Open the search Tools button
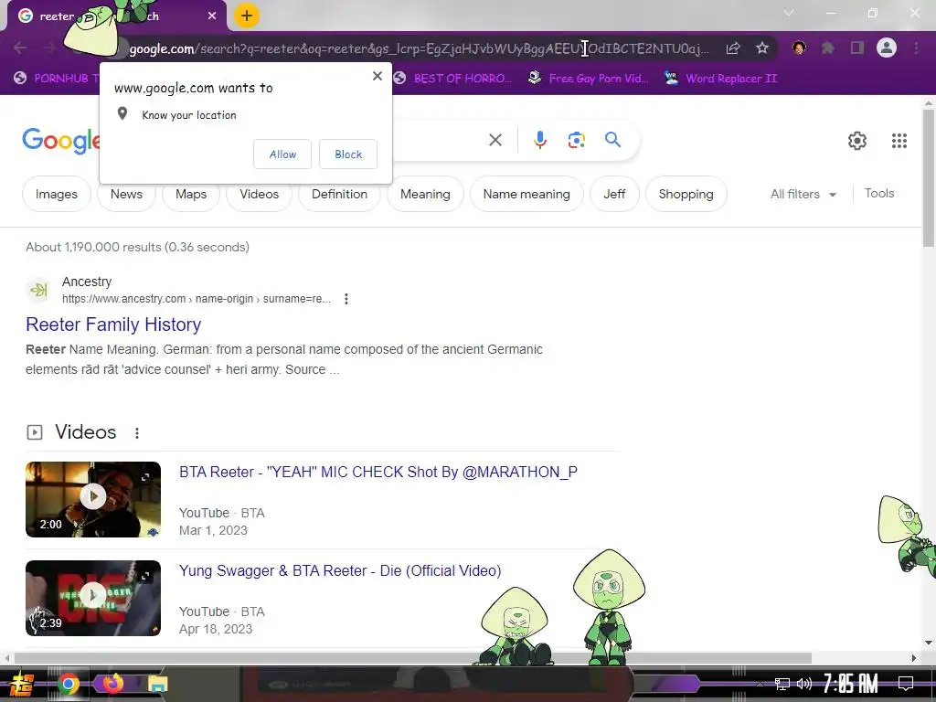936x702 pixels. [x=879, y=194]
